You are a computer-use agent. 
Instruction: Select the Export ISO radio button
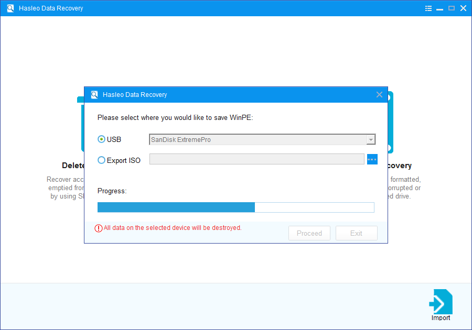(101, 160)
